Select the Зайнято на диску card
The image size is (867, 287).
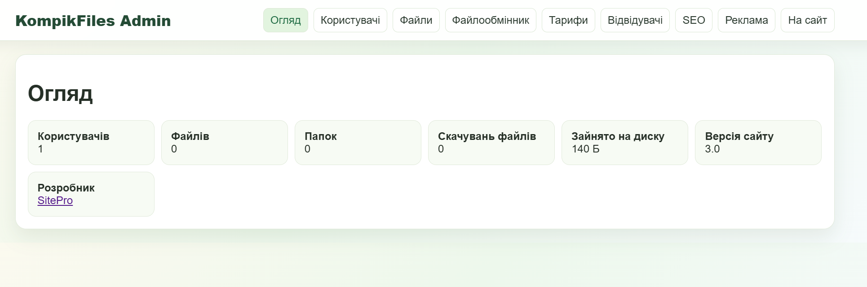(625, 143)
